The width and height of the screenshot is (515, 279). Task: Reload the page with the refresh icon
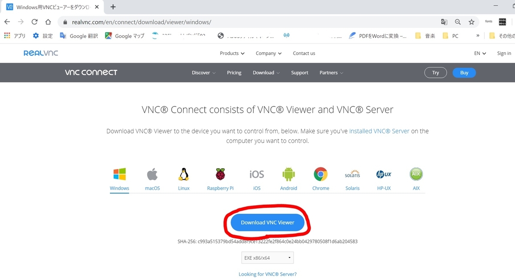coord(34,22)
